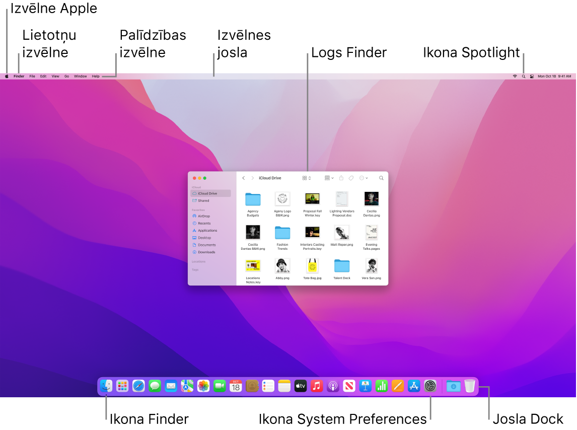
Task: Open the Fashion Trends folder
Action: click(282, 233)
